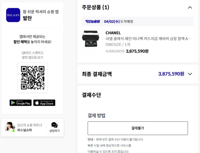Click the 할인 혜택을 놓치지 마세요! text
The height and width of the screenshot is (153, 200).
(33, 42)
